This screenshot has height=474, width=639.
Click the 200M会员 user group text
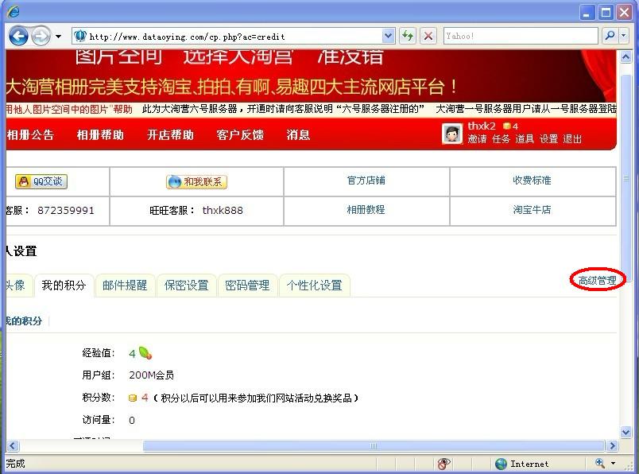coord(151,375)
